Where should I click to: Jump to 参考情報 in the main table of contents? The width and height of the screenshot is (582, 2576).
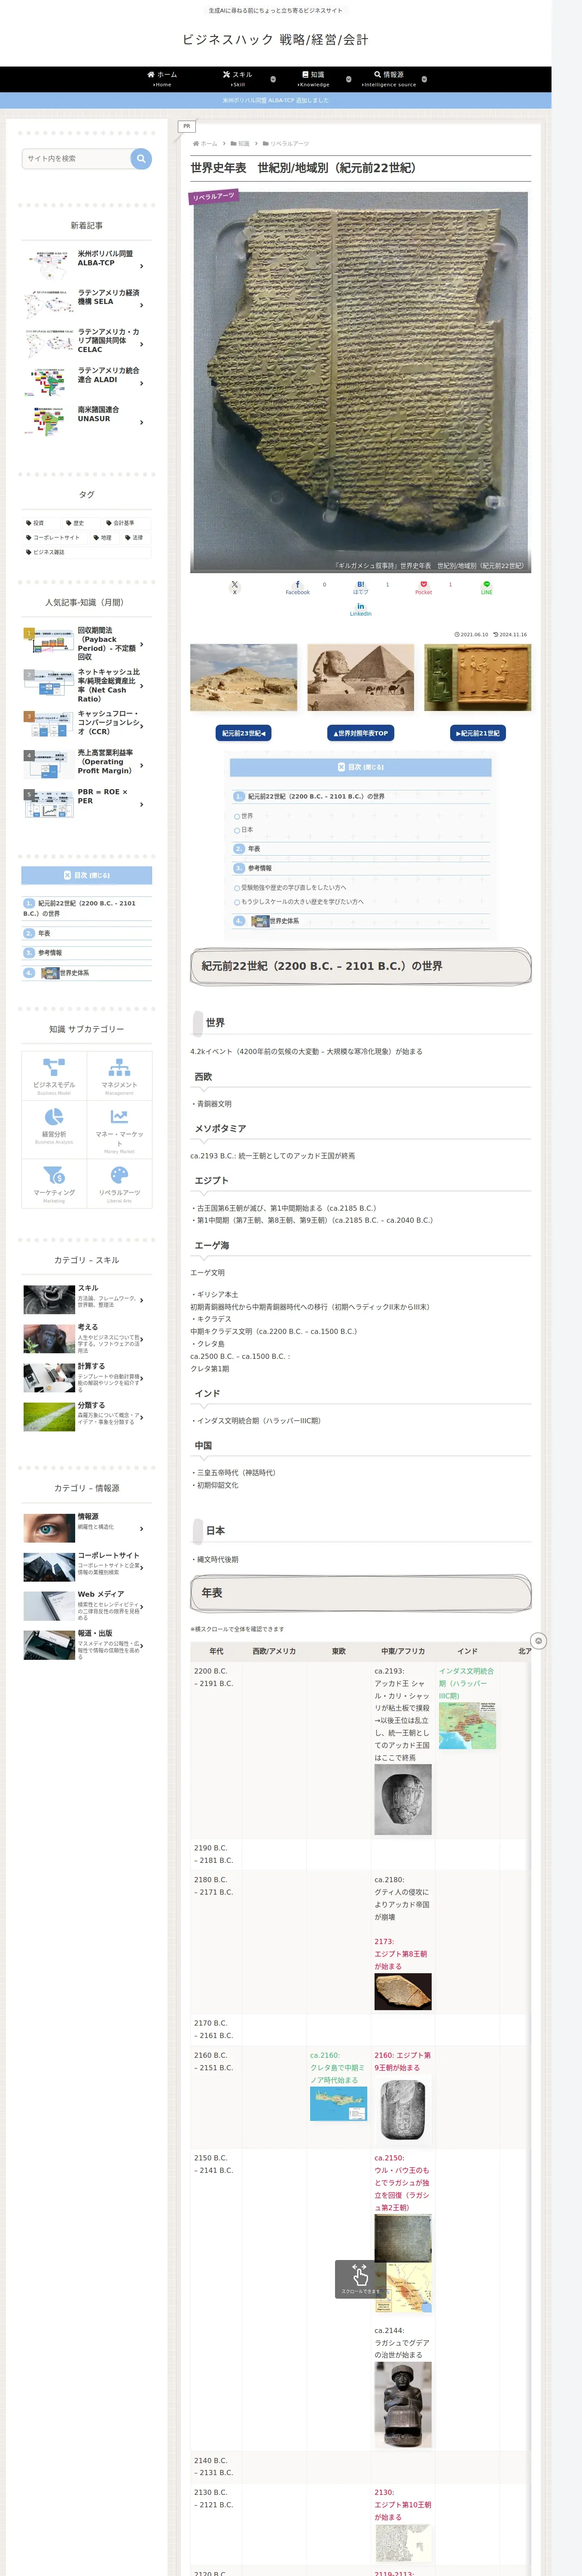(259, 868)
